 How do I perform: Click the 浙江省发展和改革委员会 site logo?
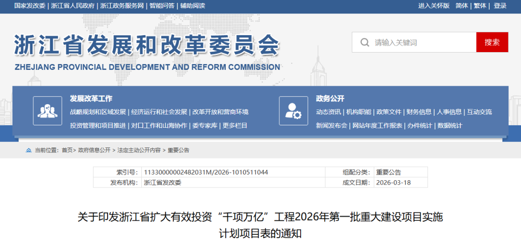point(147,52)
